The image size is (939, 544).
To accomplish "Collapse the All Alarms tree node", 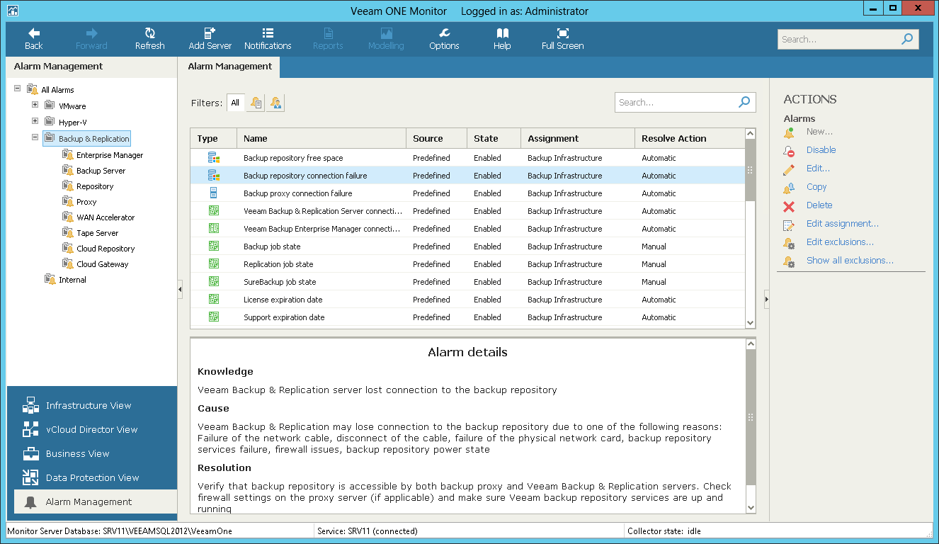I will point(18,89).
